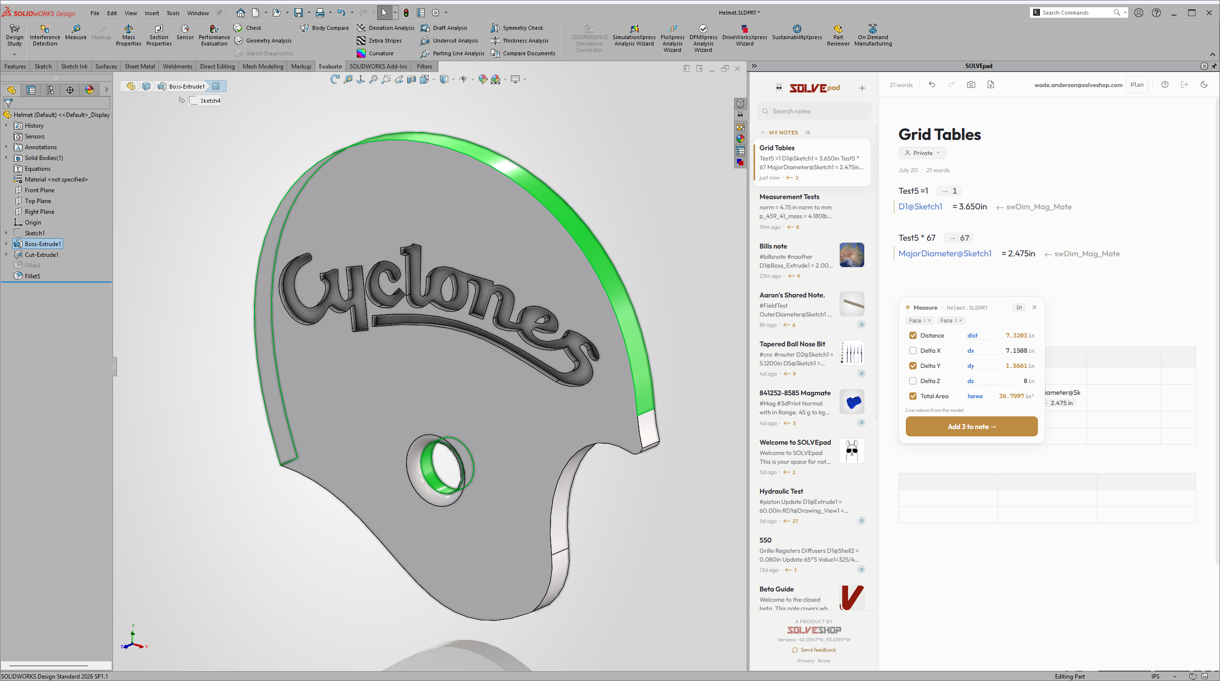Expand the Solid Bodies(1) node
Screen dimensions: 1220x681
[6, 158]
